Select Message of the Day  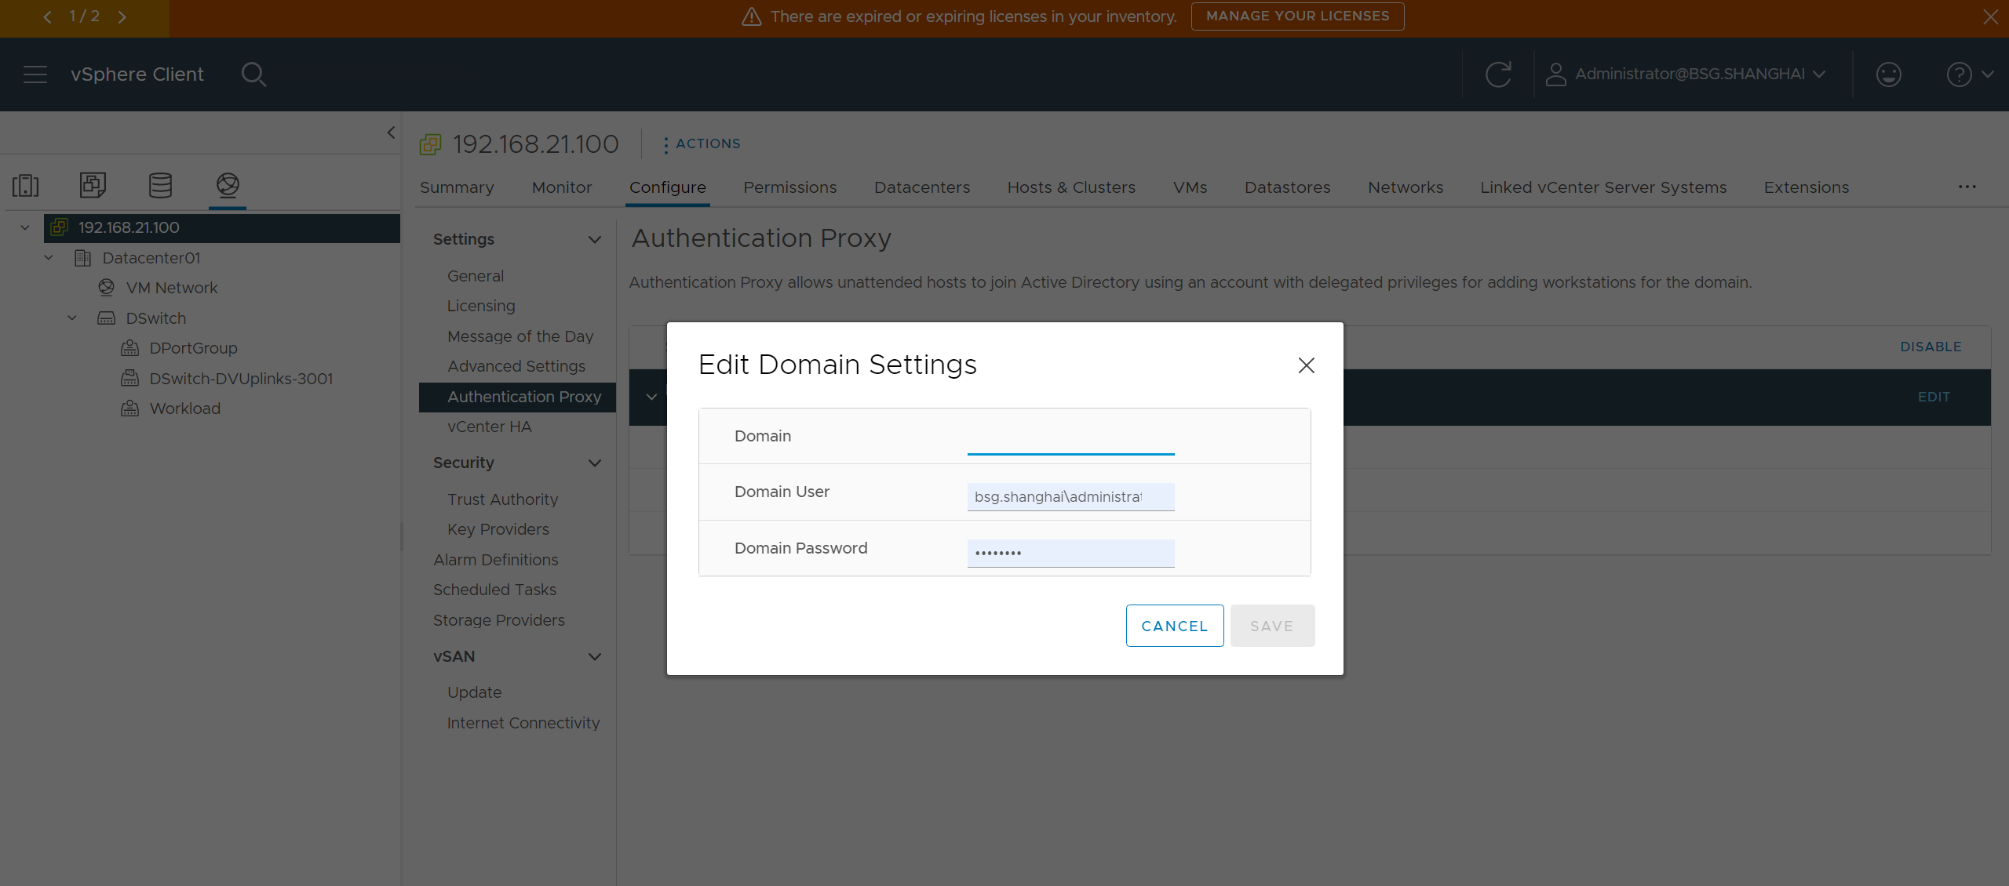click(x=520, y=336)
